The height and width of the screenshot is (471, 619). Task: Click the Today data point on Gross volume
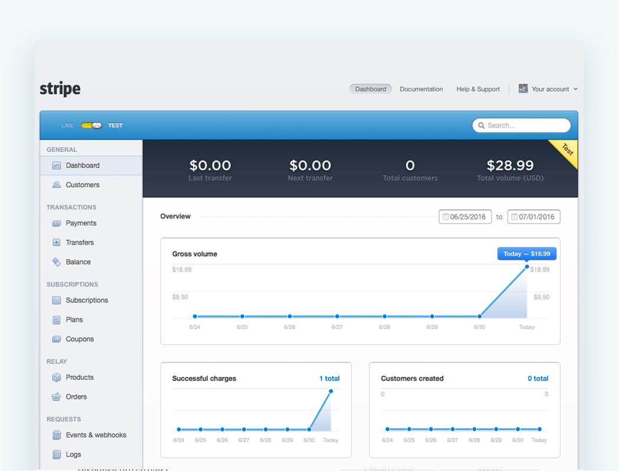point(526,267)
